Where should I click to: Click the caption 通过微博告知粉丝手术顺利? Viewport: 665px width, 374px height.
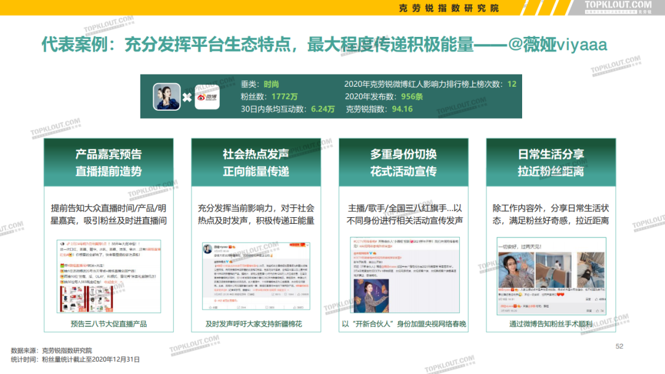pos(551,324)
